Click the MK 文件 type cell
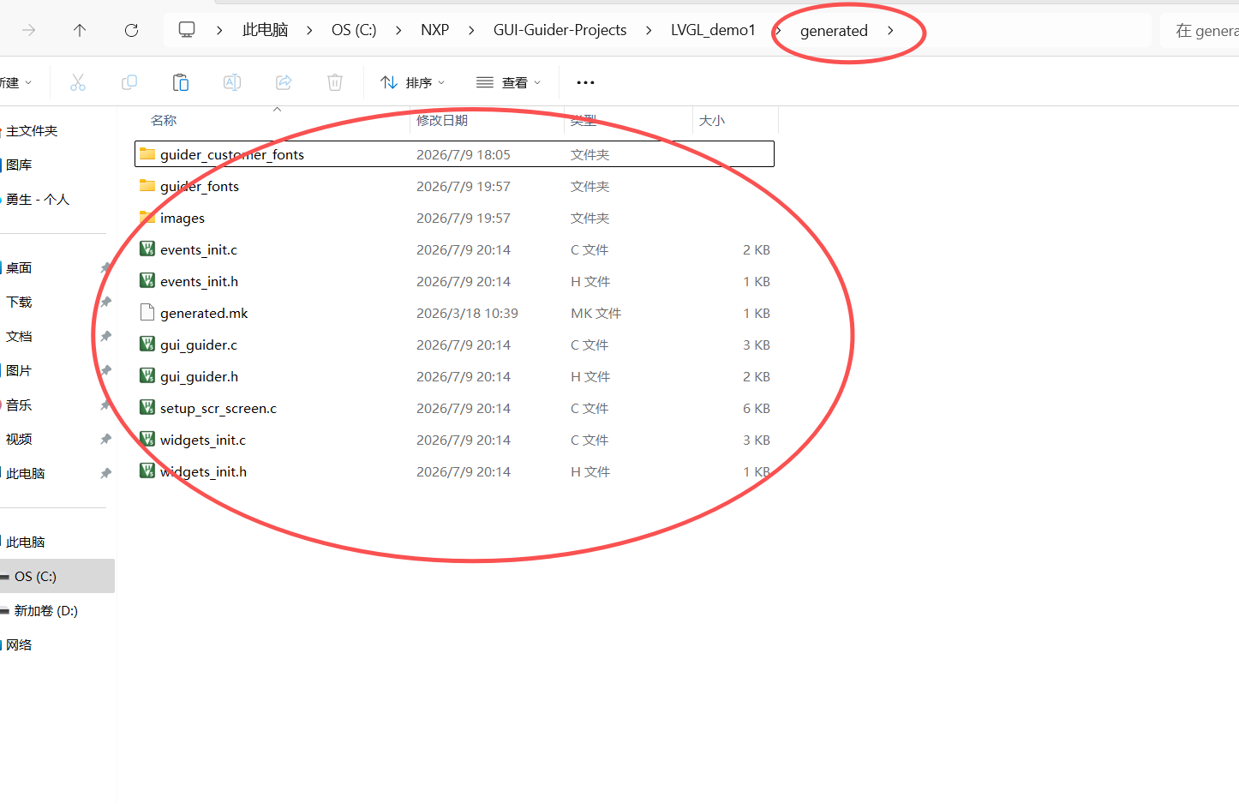The height and width of the screenshot is (809, 1239). click(x=596, y=313)
